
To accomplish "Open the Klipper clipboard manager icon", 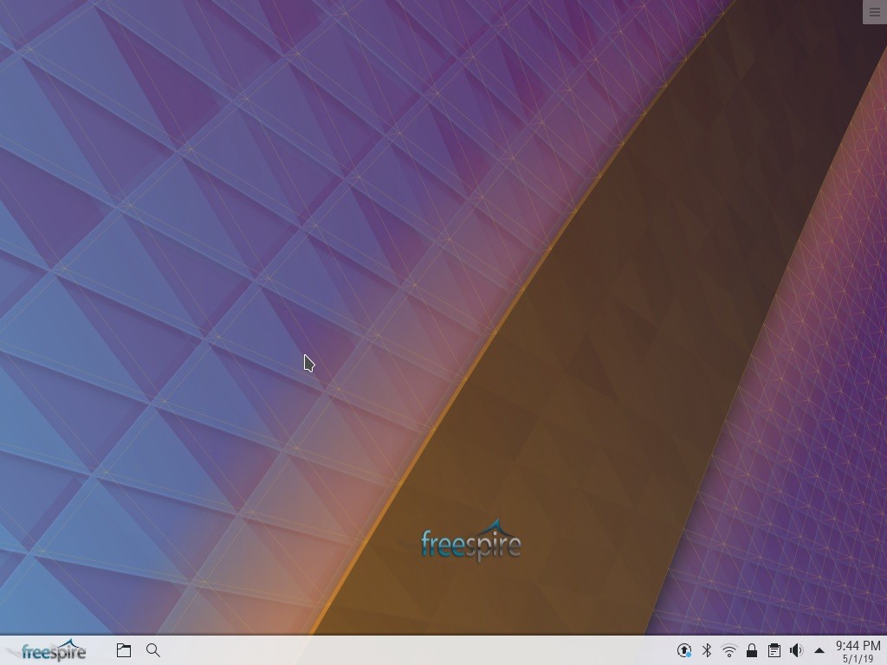I will 774,649.
